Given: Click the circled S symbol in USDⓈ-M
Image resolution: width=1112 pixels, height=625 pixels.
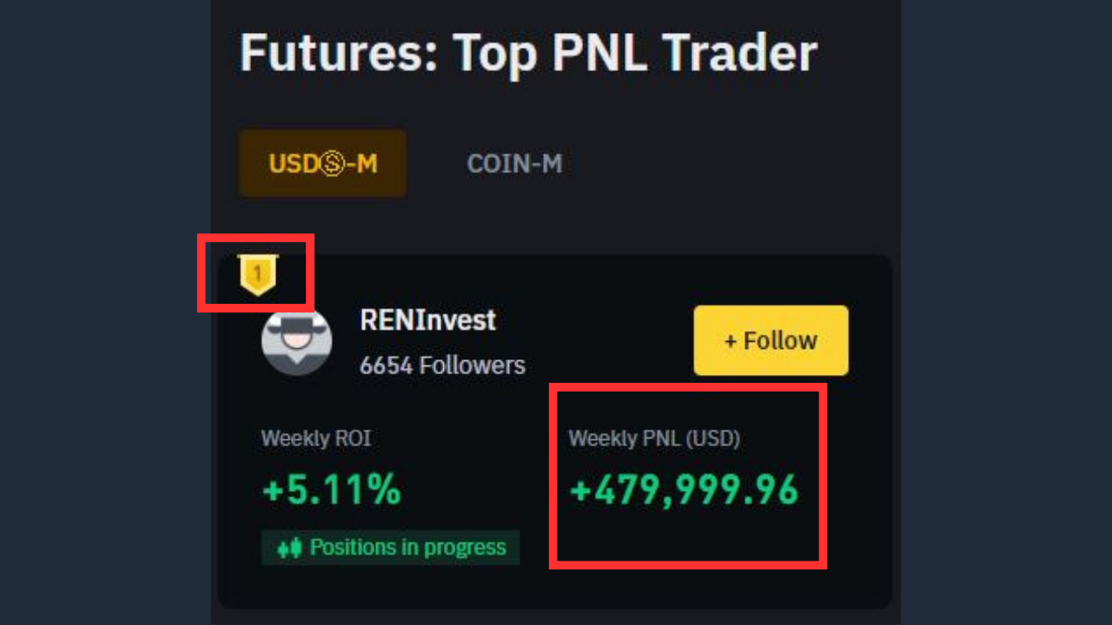Looking at the screenshot, I should click(330, 164).
